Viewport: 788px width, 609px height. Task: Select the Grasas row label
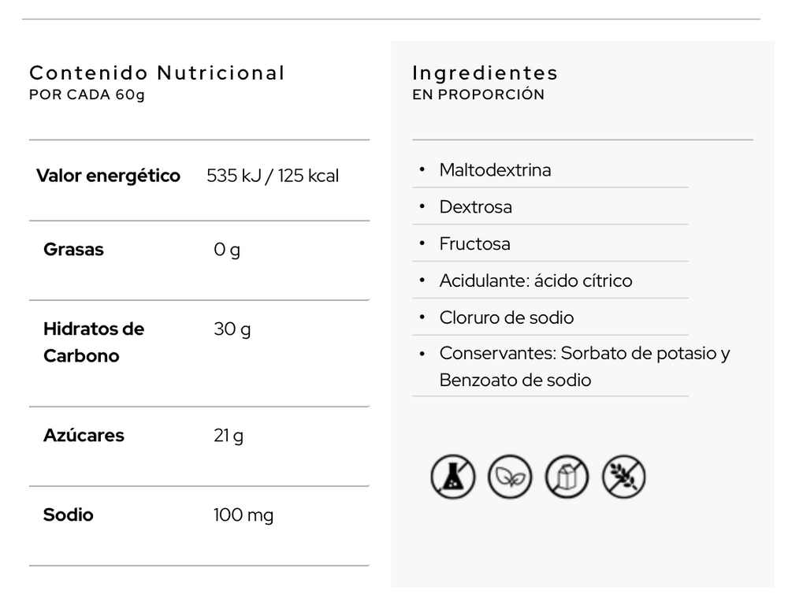73,250
